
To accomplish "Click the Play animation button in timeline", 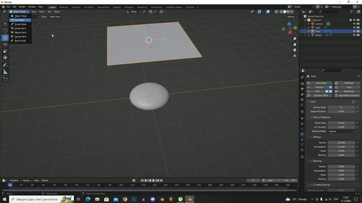I will [153, 180].
